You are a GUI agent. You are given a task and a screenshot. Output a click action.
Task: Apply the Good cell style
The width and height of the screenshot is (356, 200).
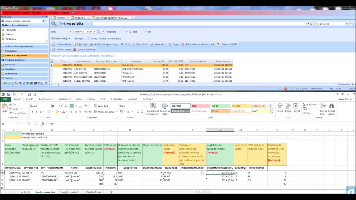tap(221, 106)
